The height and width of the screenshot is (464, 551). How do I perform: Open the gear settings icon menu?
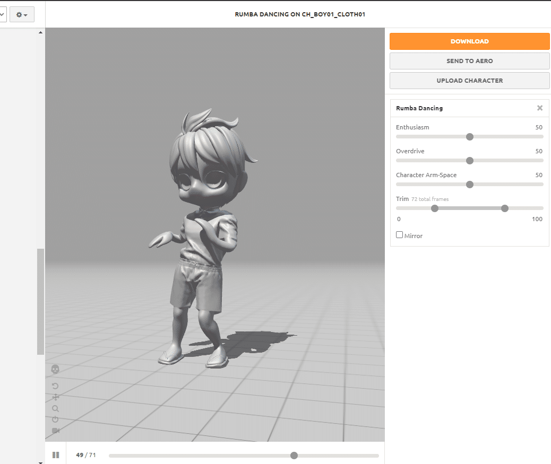coord(19,14)
